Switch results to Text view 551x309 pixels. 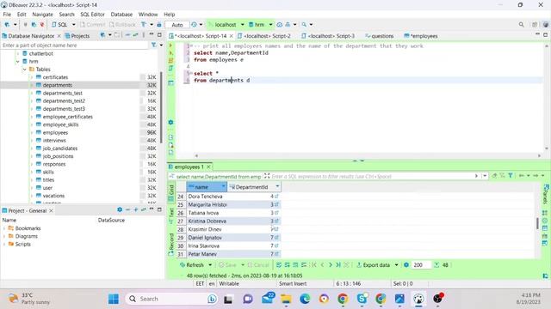171,215
